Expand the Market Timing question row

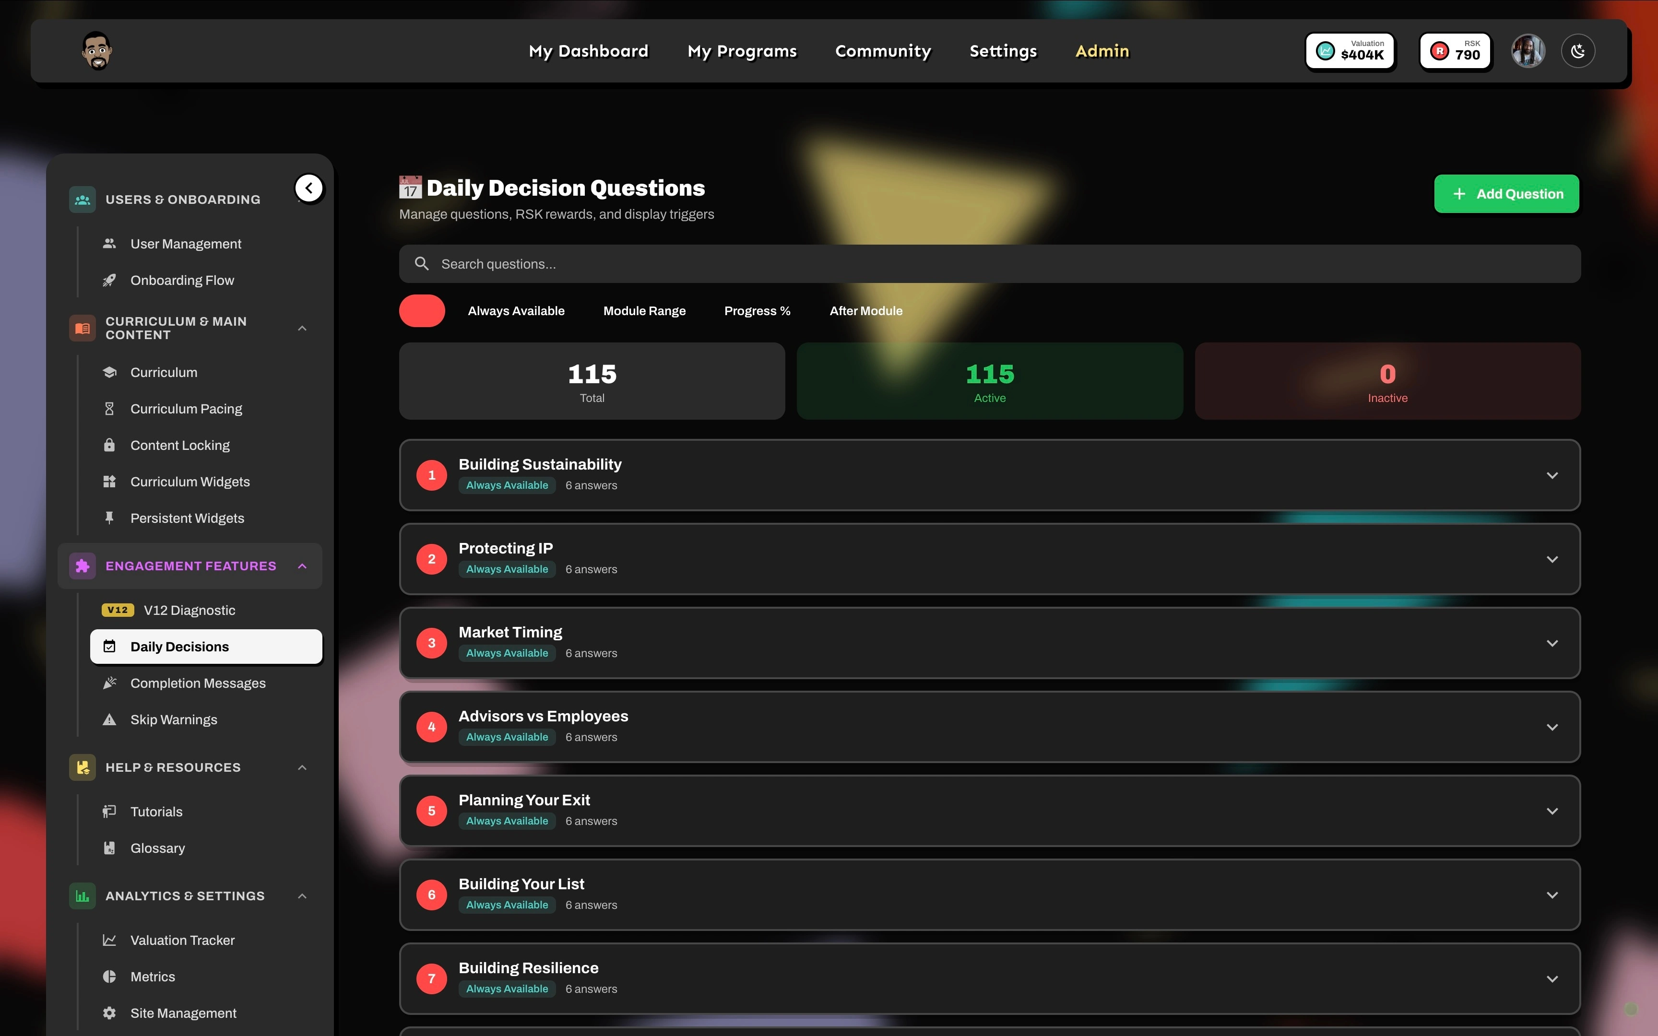pyautogui.click(x=1552, y=643)
